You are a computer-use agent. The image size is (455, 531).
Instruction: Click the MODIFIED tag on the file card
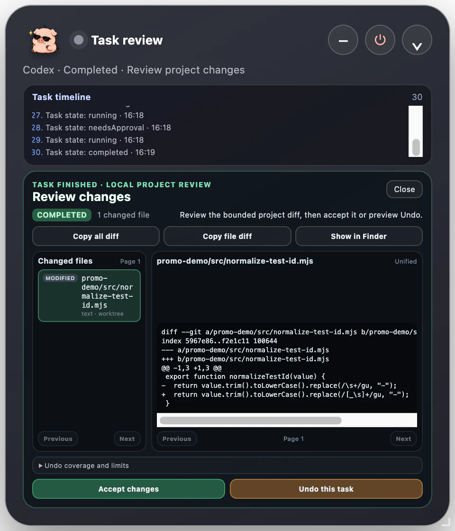pos(60,278)
